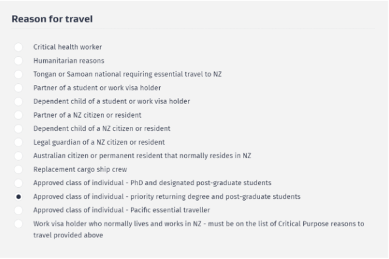The height and width of the screenshot is (259, 389).
Task: Click 'Approved class of individual - Pacific essential traveller' label
Action: (122, 210)
